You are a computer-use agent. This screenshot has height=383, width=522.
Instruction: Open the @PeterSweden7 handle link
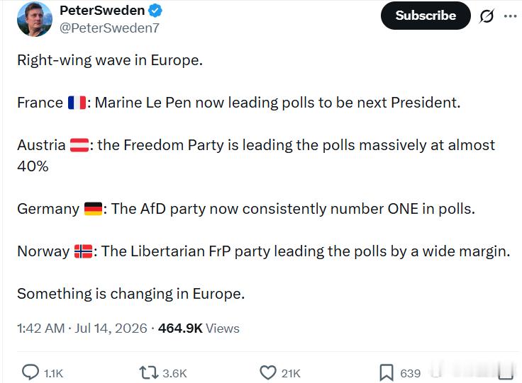(x=109, y=28)
